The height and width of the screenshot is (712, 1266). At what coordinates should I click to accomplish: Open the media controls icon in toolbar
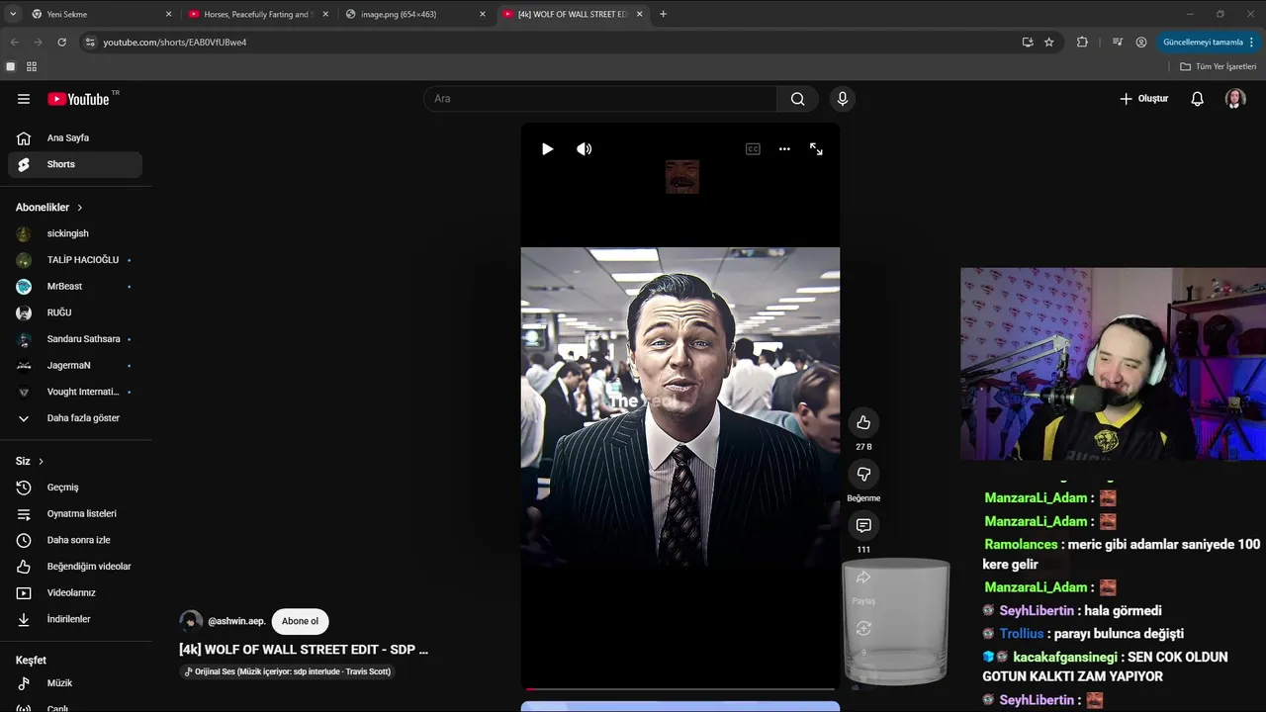pyautogui.click(x=1118, y=43)
